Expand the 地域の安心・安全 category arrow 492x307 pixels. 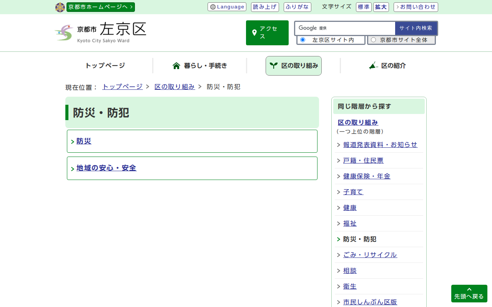point(73,169)
